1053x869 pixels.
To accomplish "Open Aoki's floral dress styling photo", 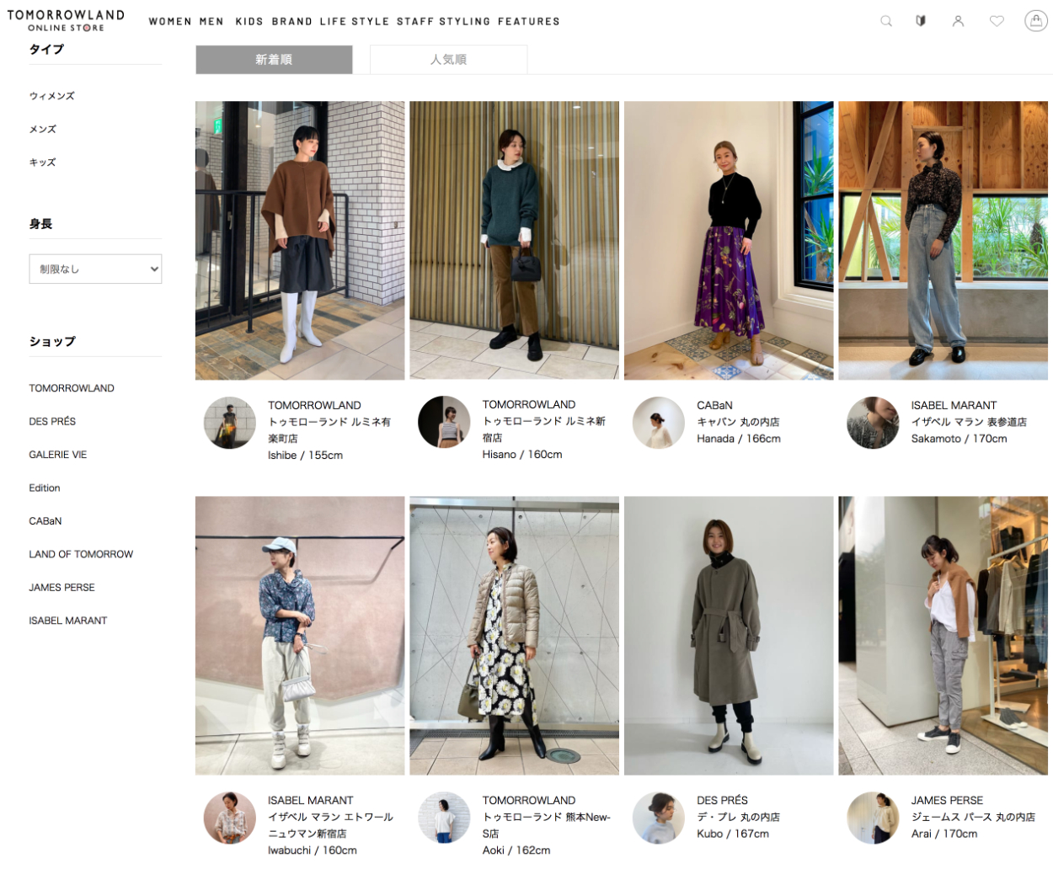I will click(x=514, y=635).
